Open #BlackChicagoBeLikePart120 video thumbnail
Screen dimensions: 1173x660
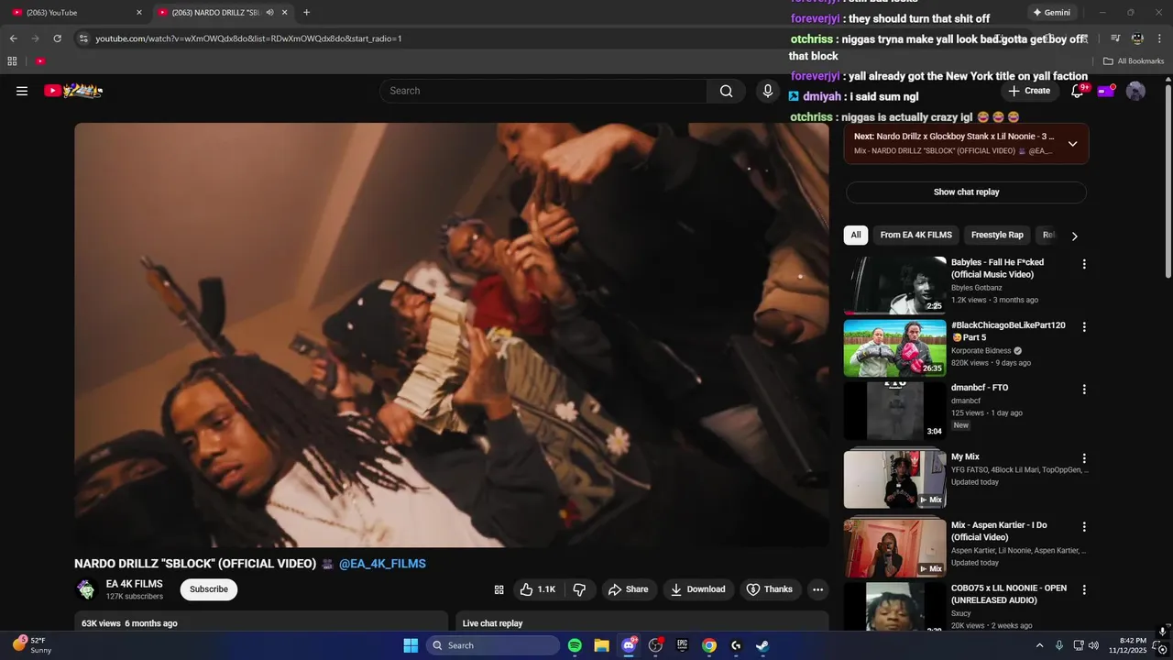(x=895, y=348)
